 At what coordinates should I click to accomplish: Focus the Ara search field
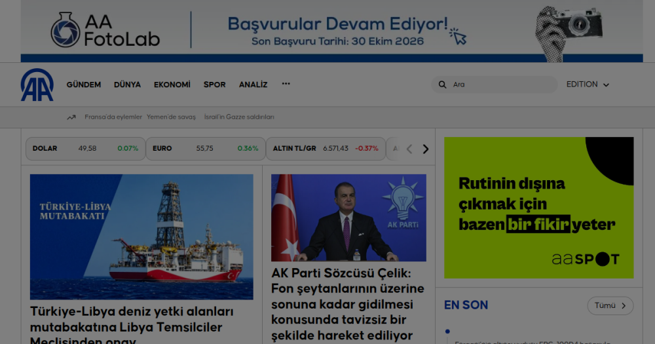(494, 85)
